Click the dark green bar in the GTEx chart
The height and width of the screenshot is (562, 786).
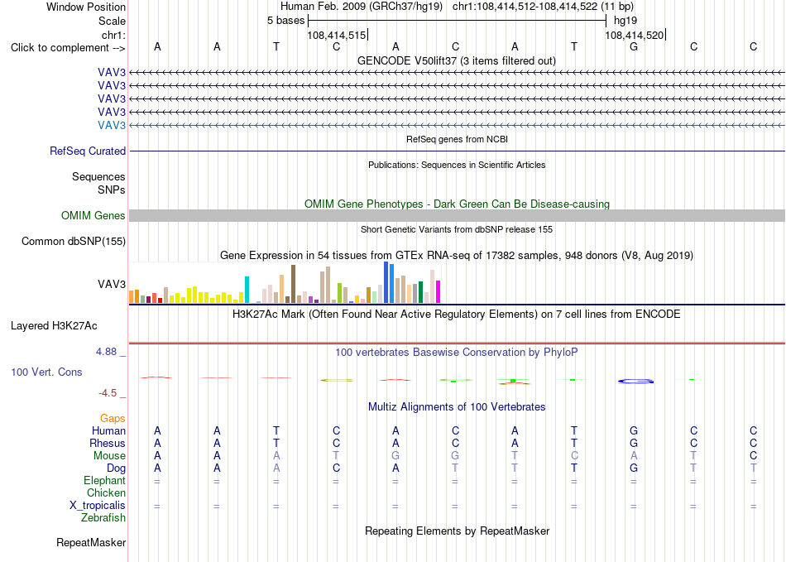pos(420,292)
